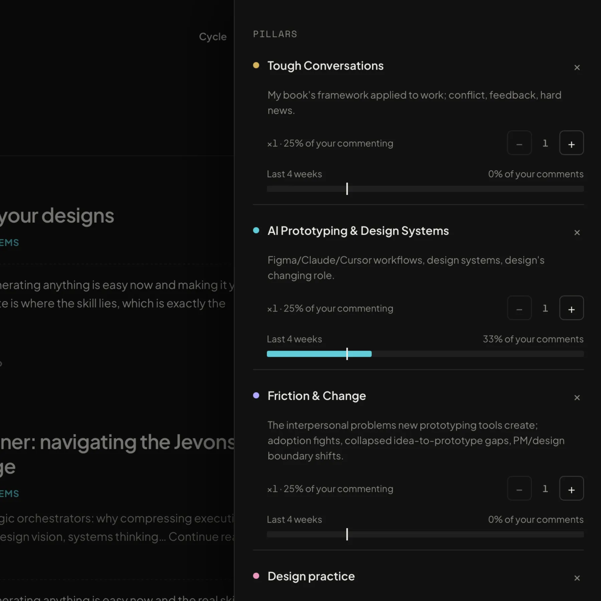Click the '33% of your comments' label
The image size is (601, 601).
[533, 339]
